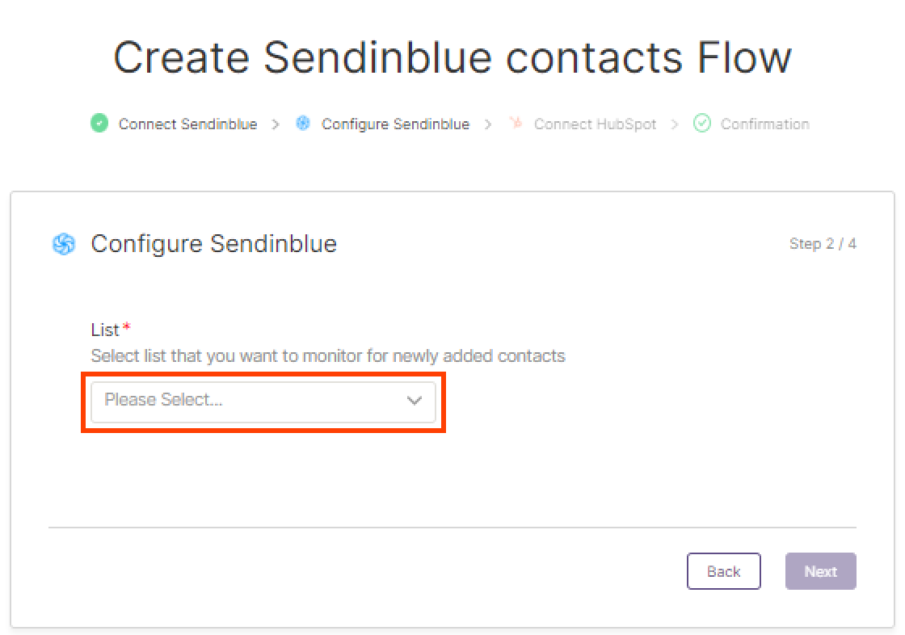This screenshot has width=905, height=635.
Task: Click the arrow after Connect HubSpot
Action: pos(675,124)
